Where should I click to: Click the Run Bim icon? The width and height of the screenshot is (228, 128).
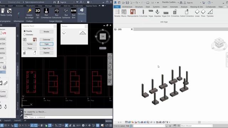(74, 11)
